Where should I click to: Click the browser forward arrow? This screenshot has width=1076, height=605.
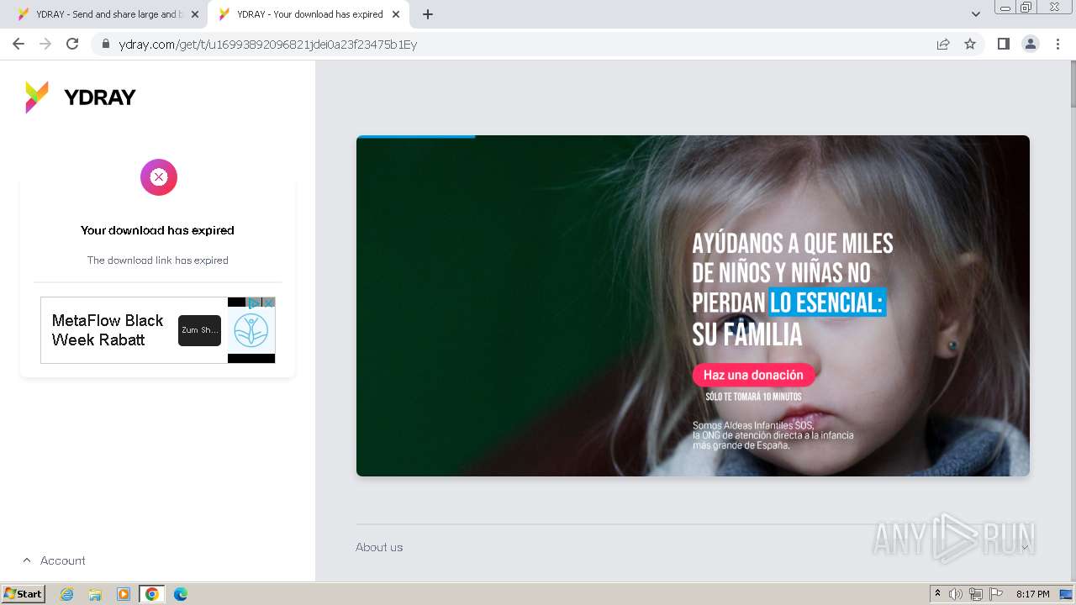pos(45,44)
